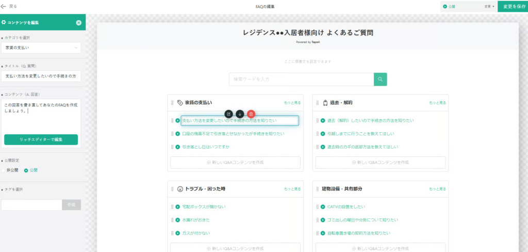The width and height of the screenshot is (528, 252).
Task: Expand もっと見る in the 退去・解約 section
Action: click(x=437, y=103)
